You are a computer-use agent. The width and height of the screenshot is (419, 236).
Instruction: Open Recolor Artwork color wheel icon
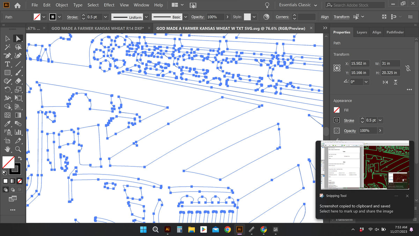pos(266,17)
